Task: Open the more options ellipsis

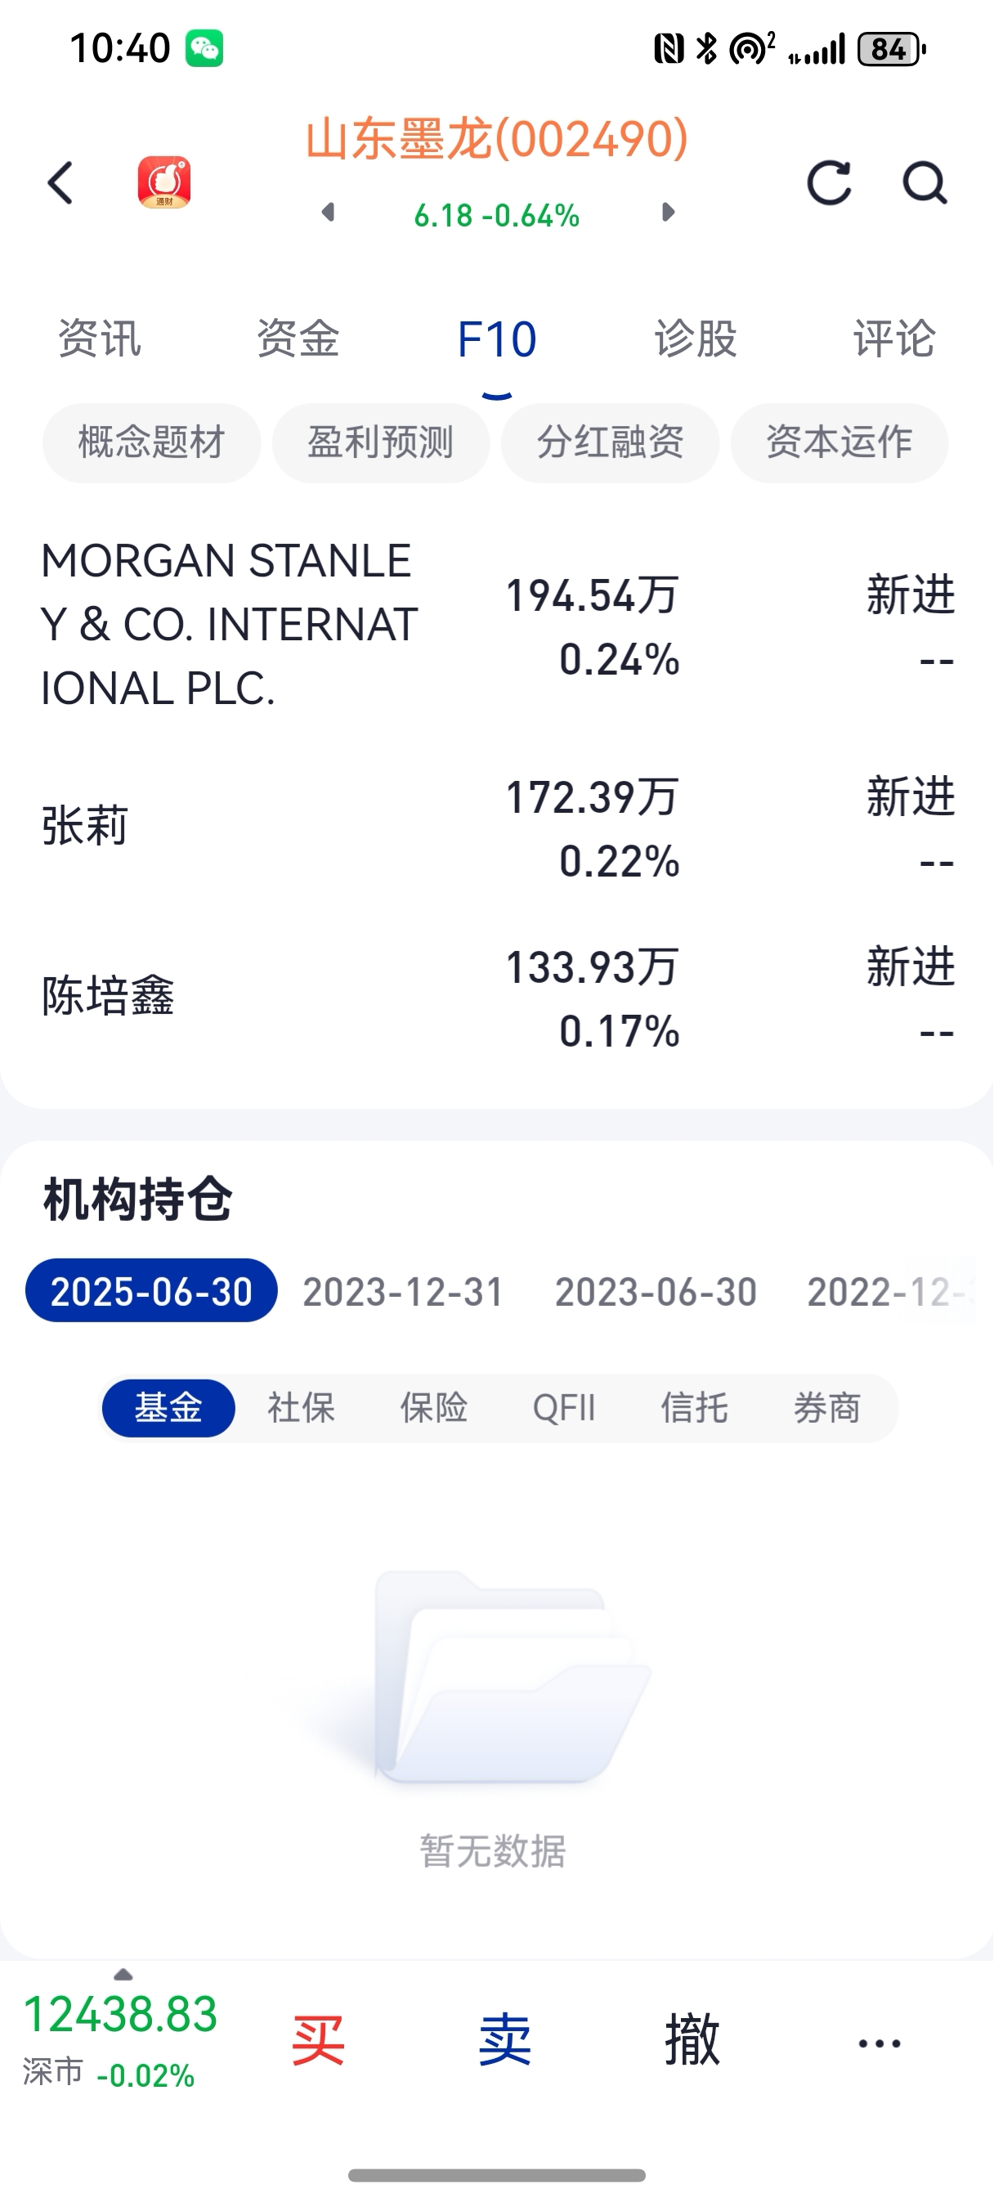Action: (x=879, y=2043)
